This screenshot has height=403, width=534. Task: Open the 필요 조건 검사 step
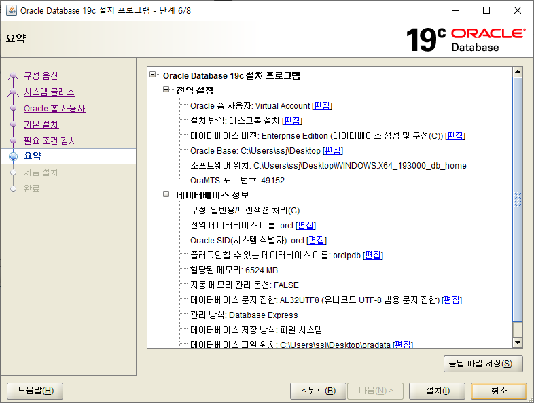(50, 141)
